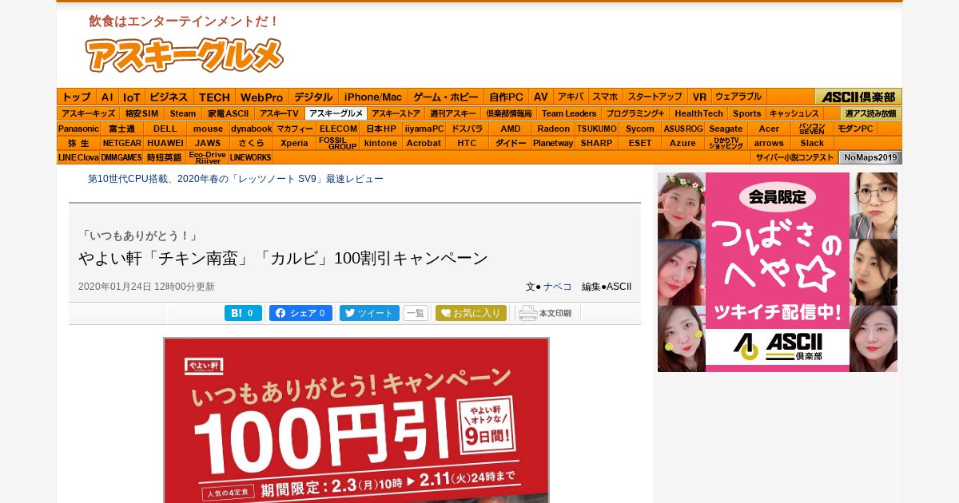Image resolution: width=959 pixels, height=503 pixels.
Task: Open 家電ASCII sub navigation item
Action: (x=227, y=113)
